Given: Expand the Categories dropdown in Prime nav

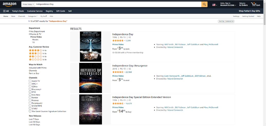Looking at the screenshot, I should pyautogui.click(x=33, y=16).
